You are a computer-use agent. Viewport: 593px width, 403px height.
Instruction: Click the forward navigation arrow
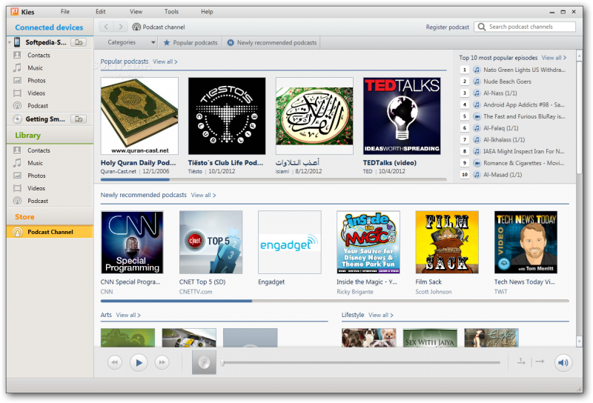[120, 27]
